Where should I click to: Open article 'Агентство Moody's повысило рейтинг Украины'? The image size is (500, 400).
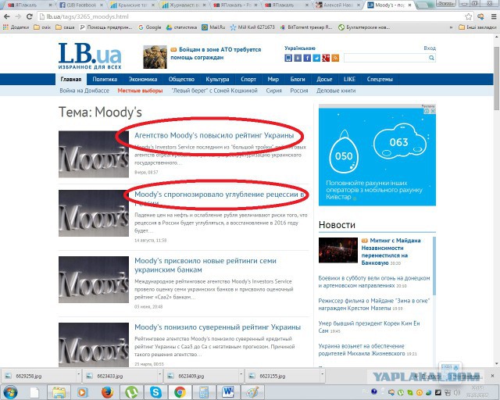214,135
